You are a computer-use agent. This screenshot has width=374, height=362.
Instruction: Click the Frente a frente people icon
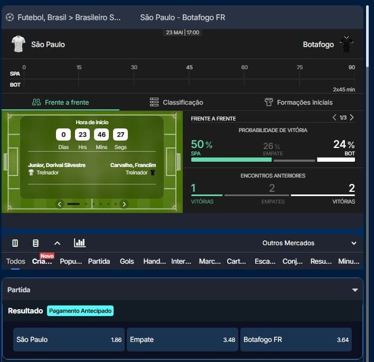[36, 103]
